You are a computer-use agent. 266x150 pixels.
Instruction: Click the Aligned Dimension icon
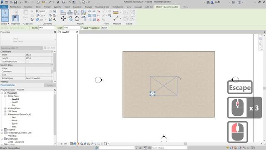(x=116, y=18)
